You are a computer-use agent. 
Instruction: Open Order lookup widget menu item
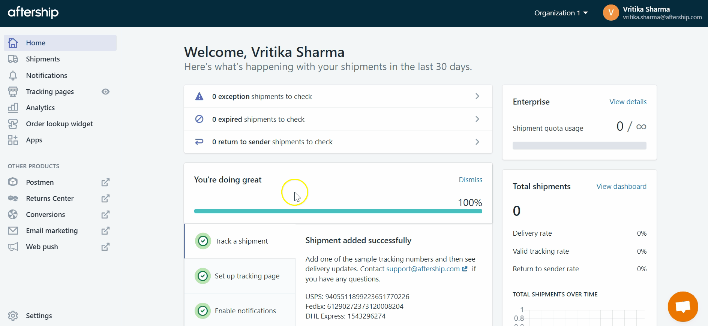tap(59, 124)
